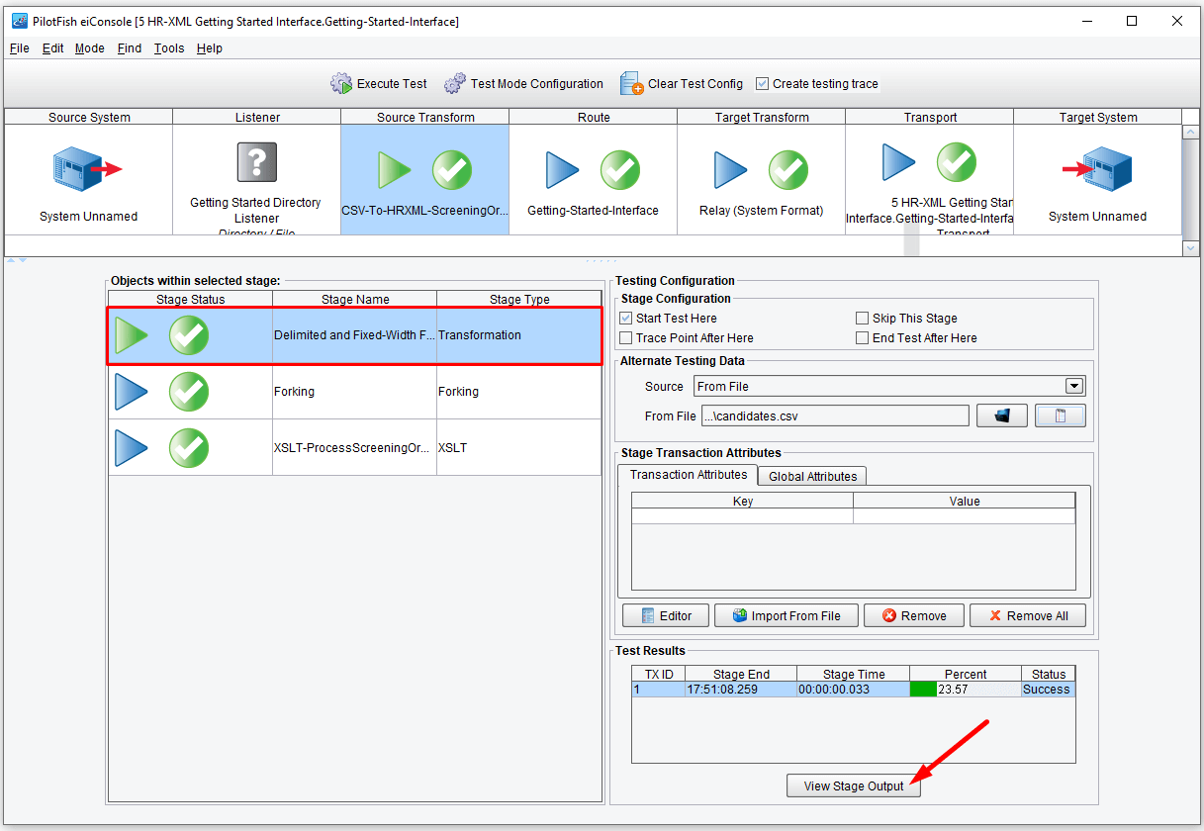Click Route stage play arrow icon
Screen dimensions: 1204x831
coord(563,170)
